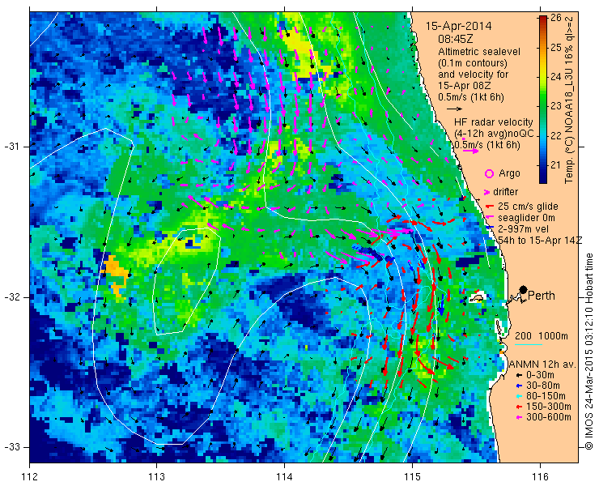The width and height of the screenshot is (599, 486).
Task: Click the dark blue bottom of colorbar
Action: point(543,180)
